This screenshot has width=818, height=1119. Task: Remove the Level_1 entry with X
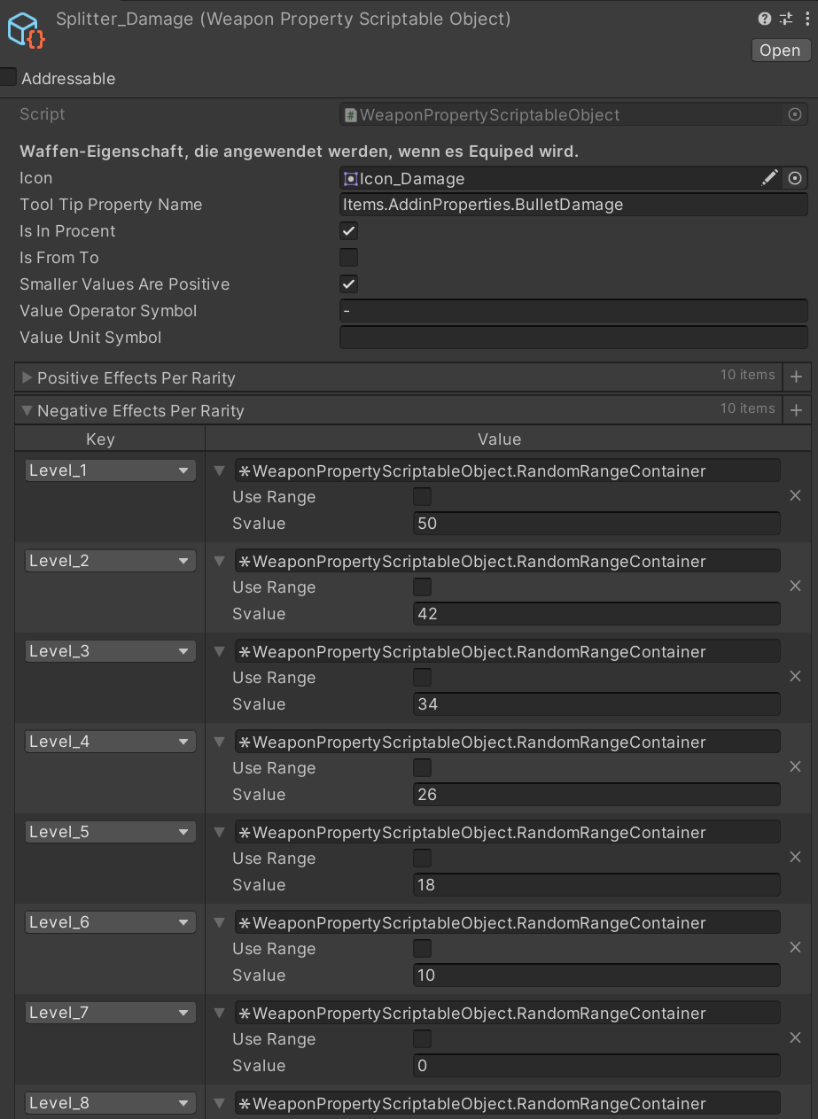click(x=795, y=496)
